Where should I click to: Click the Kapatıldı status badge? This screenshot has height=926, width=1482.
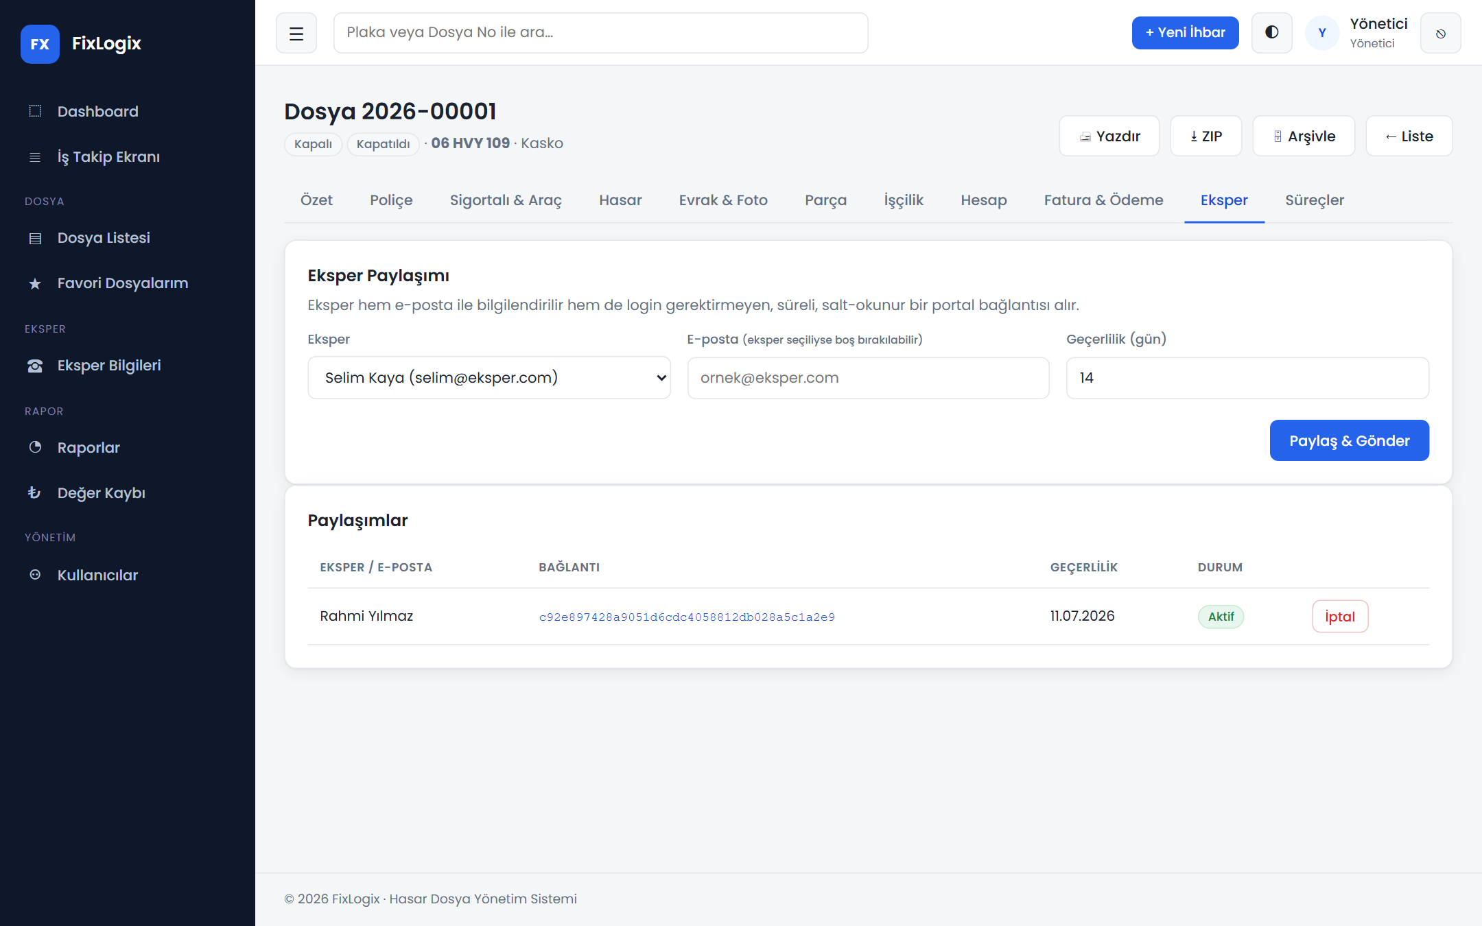383,144
